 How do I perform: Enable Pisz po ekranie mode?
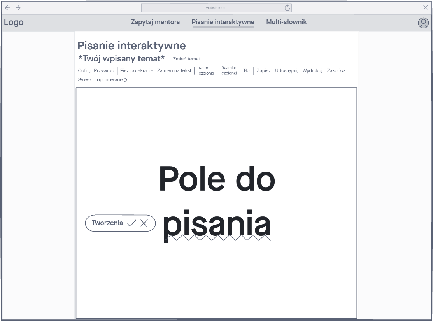pos(137,70)
